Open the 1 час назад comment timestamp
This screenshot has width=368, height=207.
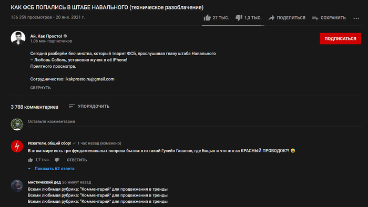(x=99, y=143)
